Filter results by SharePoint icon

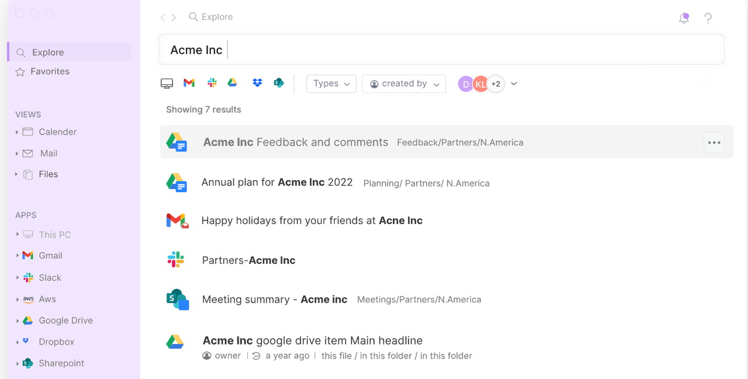tap(279, 83)
